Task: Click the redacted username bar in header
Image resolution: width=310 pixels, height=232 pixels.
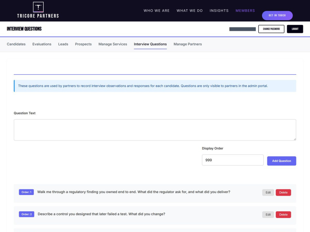Action: click(x=242, y=29)
